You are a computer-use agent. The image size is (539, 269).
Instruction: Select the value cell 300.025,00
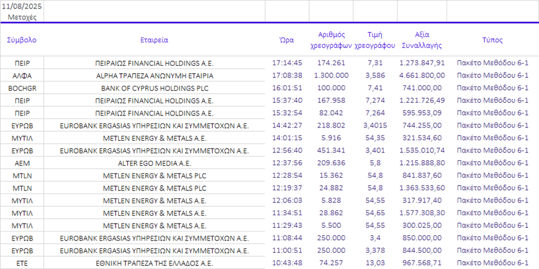[422, 225]
